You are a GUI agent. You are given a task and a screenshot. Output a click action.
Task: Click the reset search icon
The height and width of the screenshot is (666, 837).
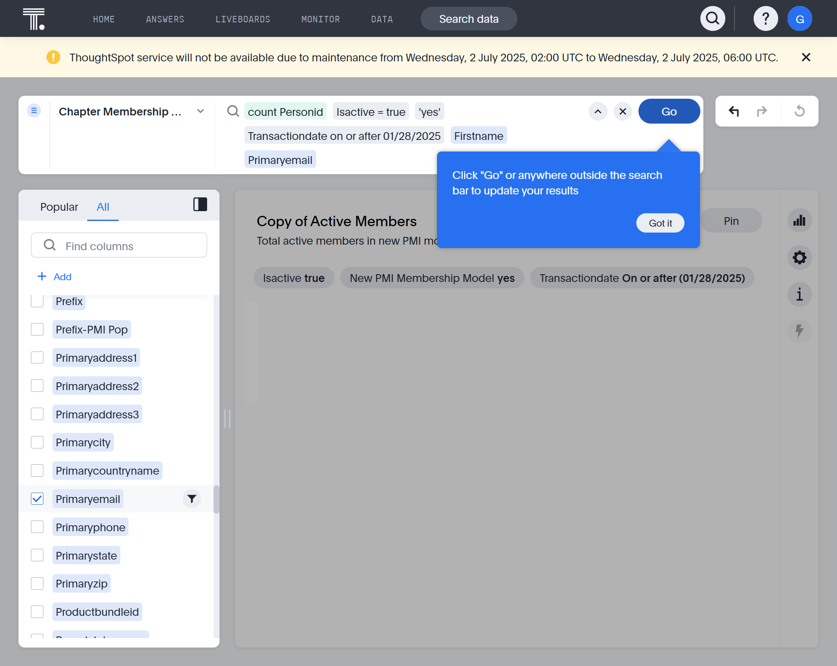click(800, 111)
